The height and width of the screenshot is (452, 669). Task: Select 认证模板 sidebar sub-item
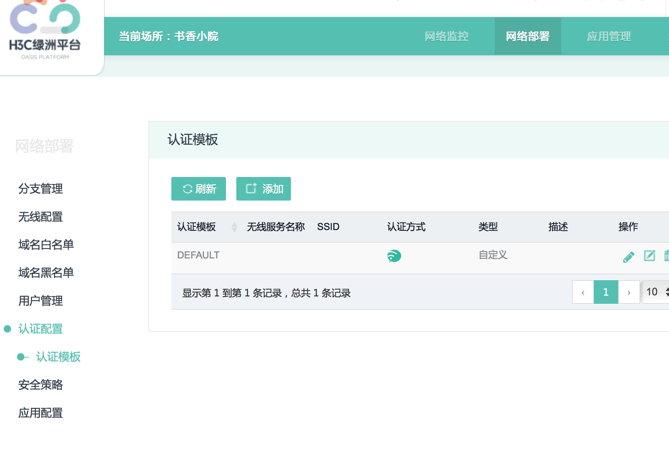pos(58,357)
